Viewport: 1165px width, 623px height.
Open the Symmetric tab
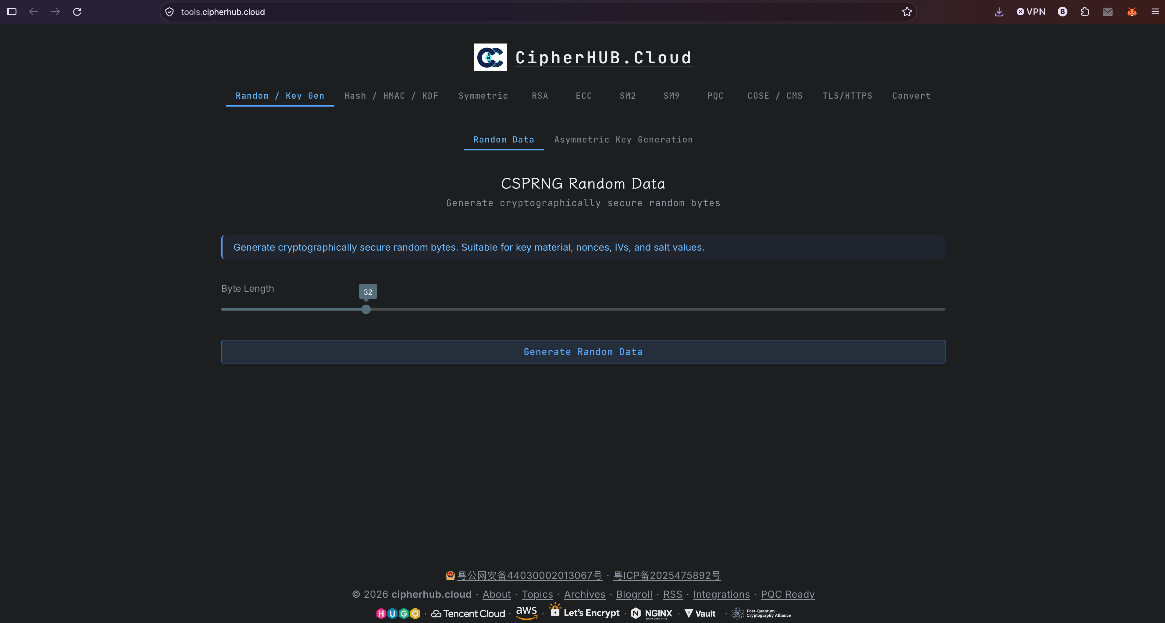tap(483, 96)
